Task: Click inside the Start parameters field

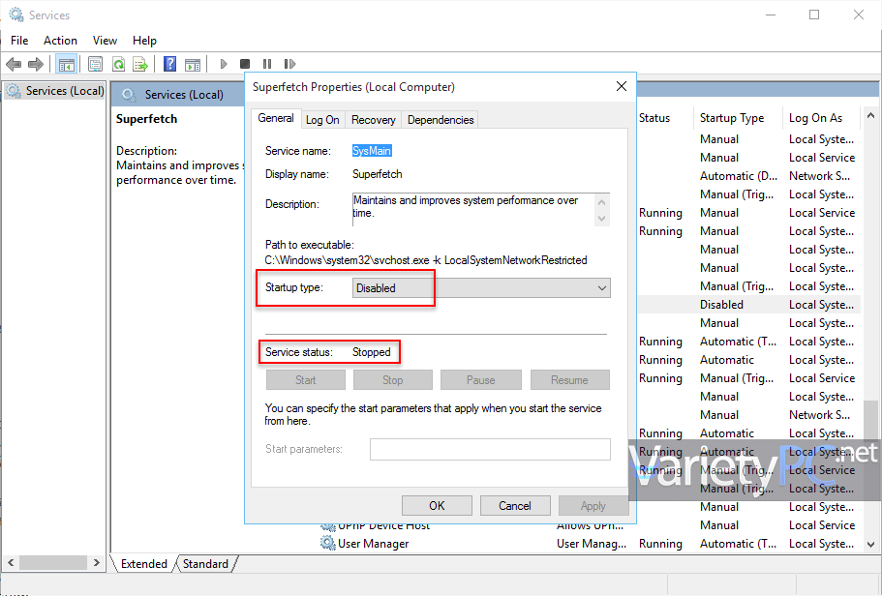Action: [490, 449]
